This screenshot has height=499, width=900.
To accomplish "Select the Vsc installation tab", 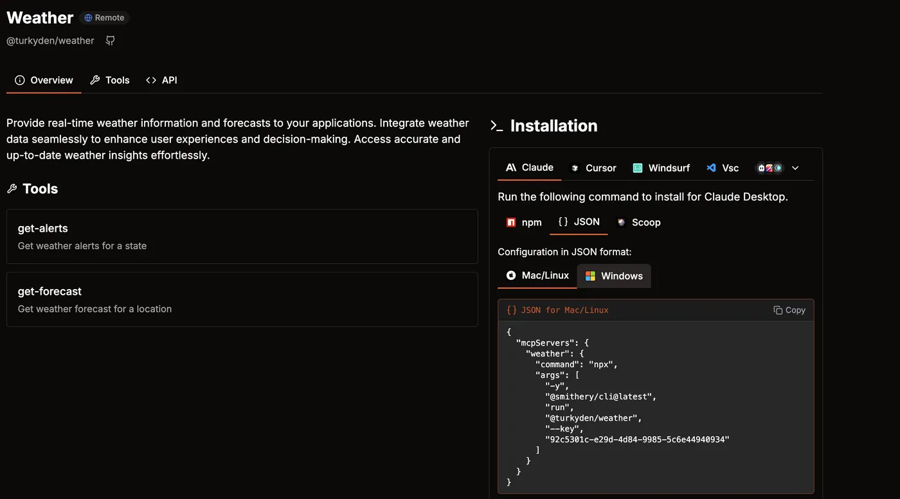I will pos(723,168).
